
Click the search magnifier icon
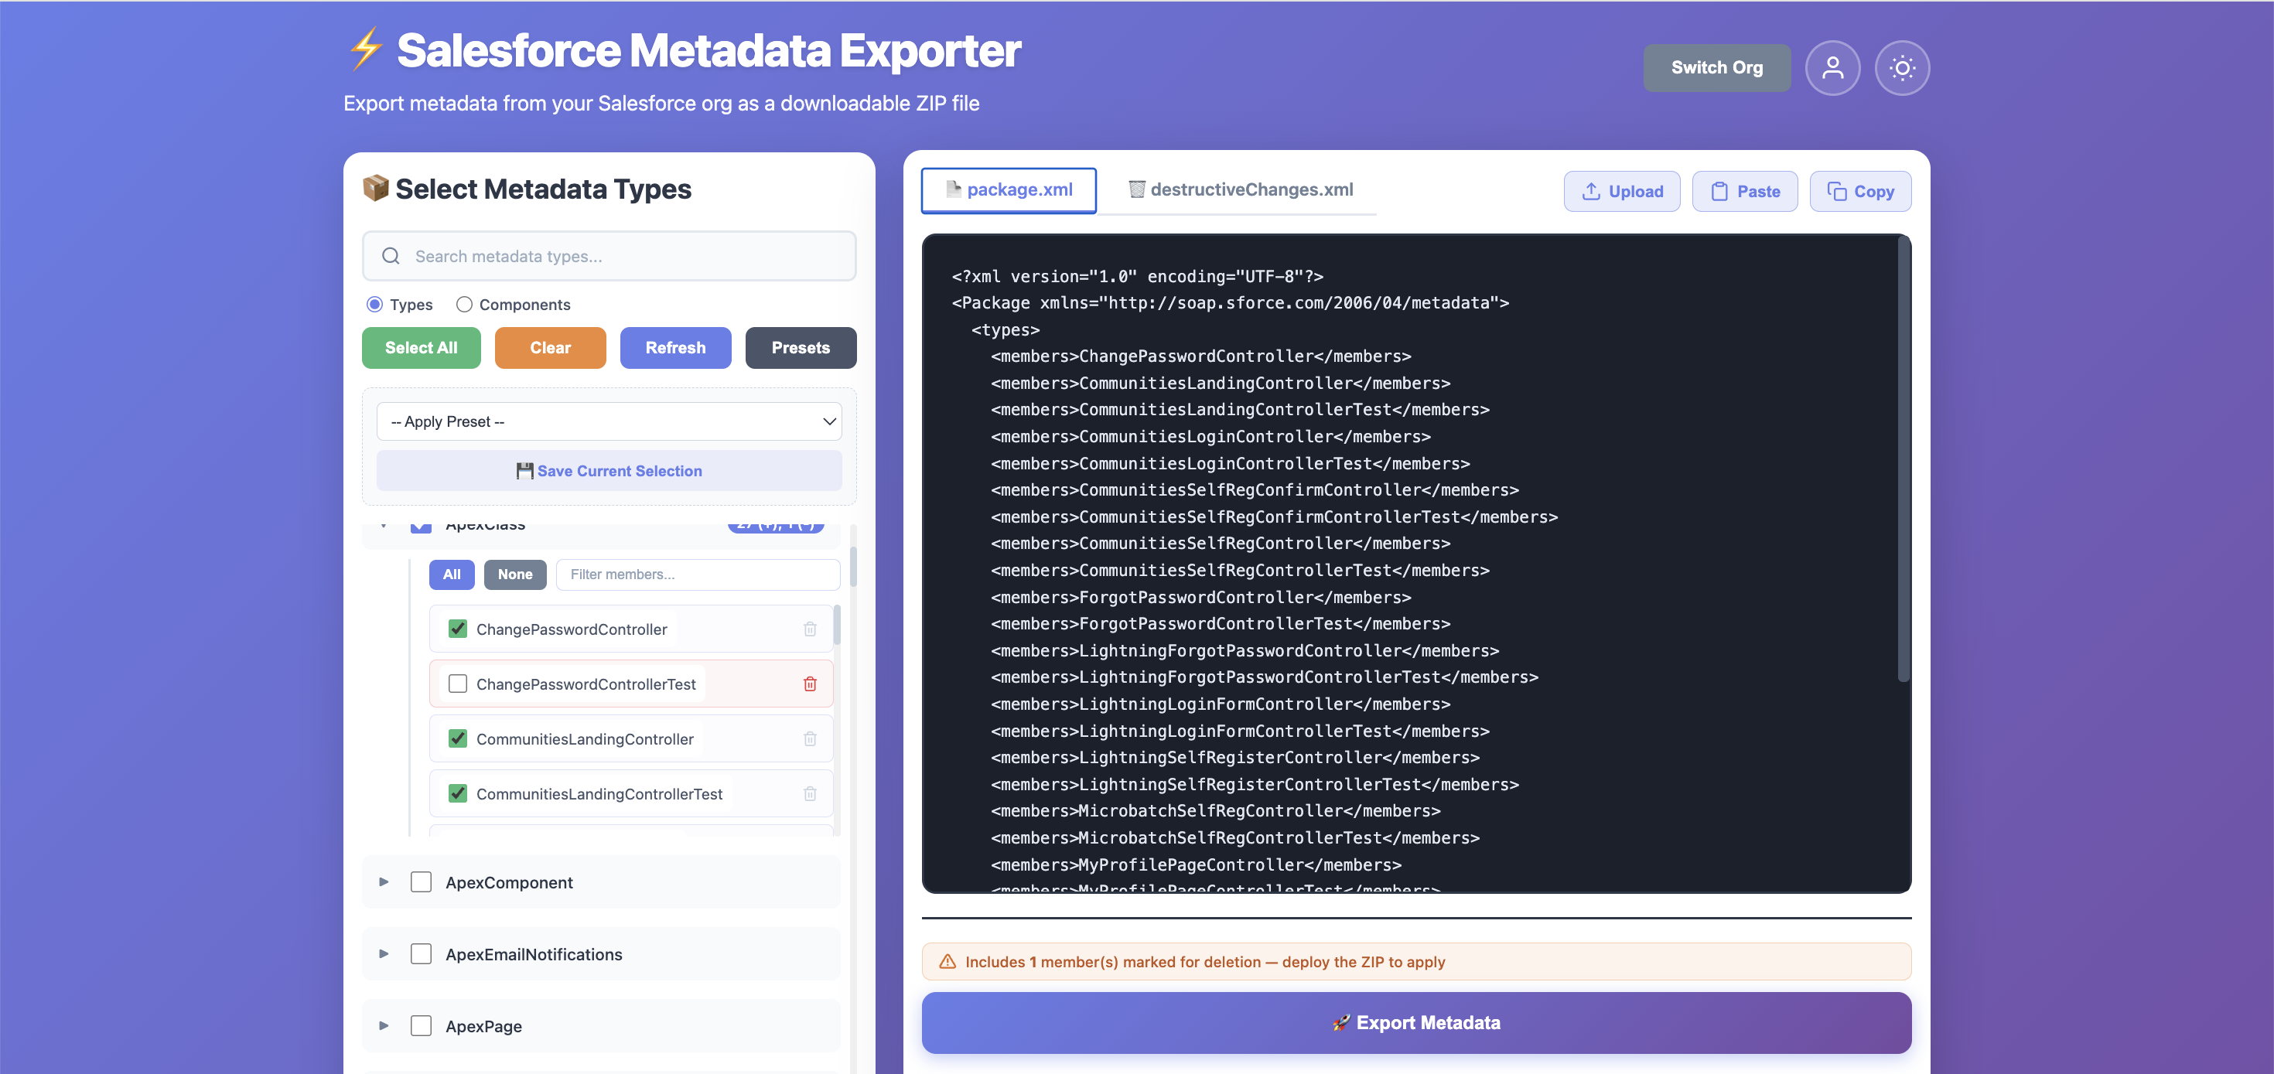point(390,256)
